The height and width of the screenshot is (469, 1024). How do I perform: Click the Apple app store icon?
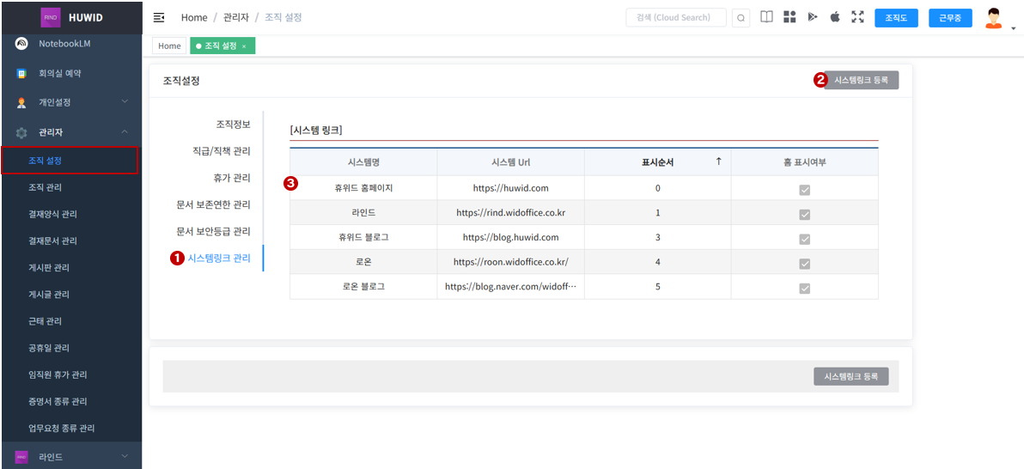(x=835, y=17)
